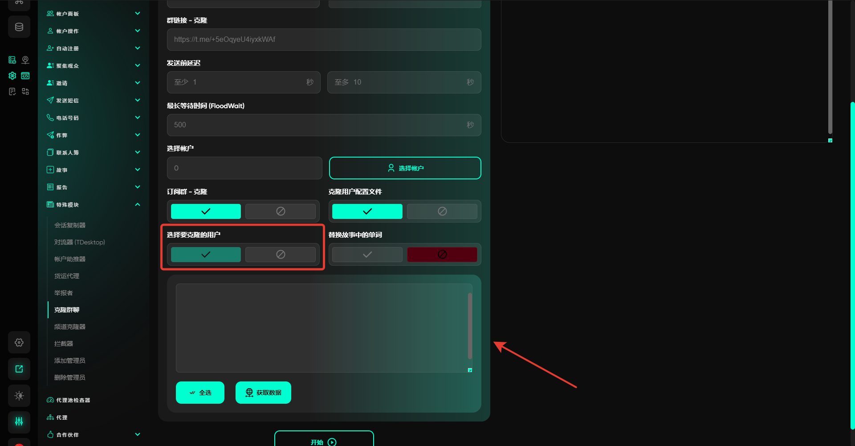Collapse the 特殊模块 section chevron
This screenshot has height=446, width=855.
[x=138, y=205]
